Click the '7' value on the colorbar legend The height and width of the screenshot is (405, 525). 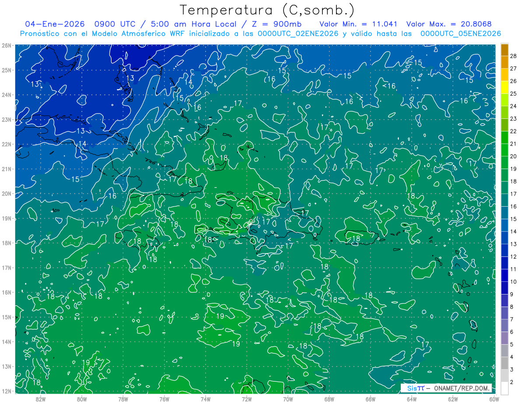tap(512, 319)
